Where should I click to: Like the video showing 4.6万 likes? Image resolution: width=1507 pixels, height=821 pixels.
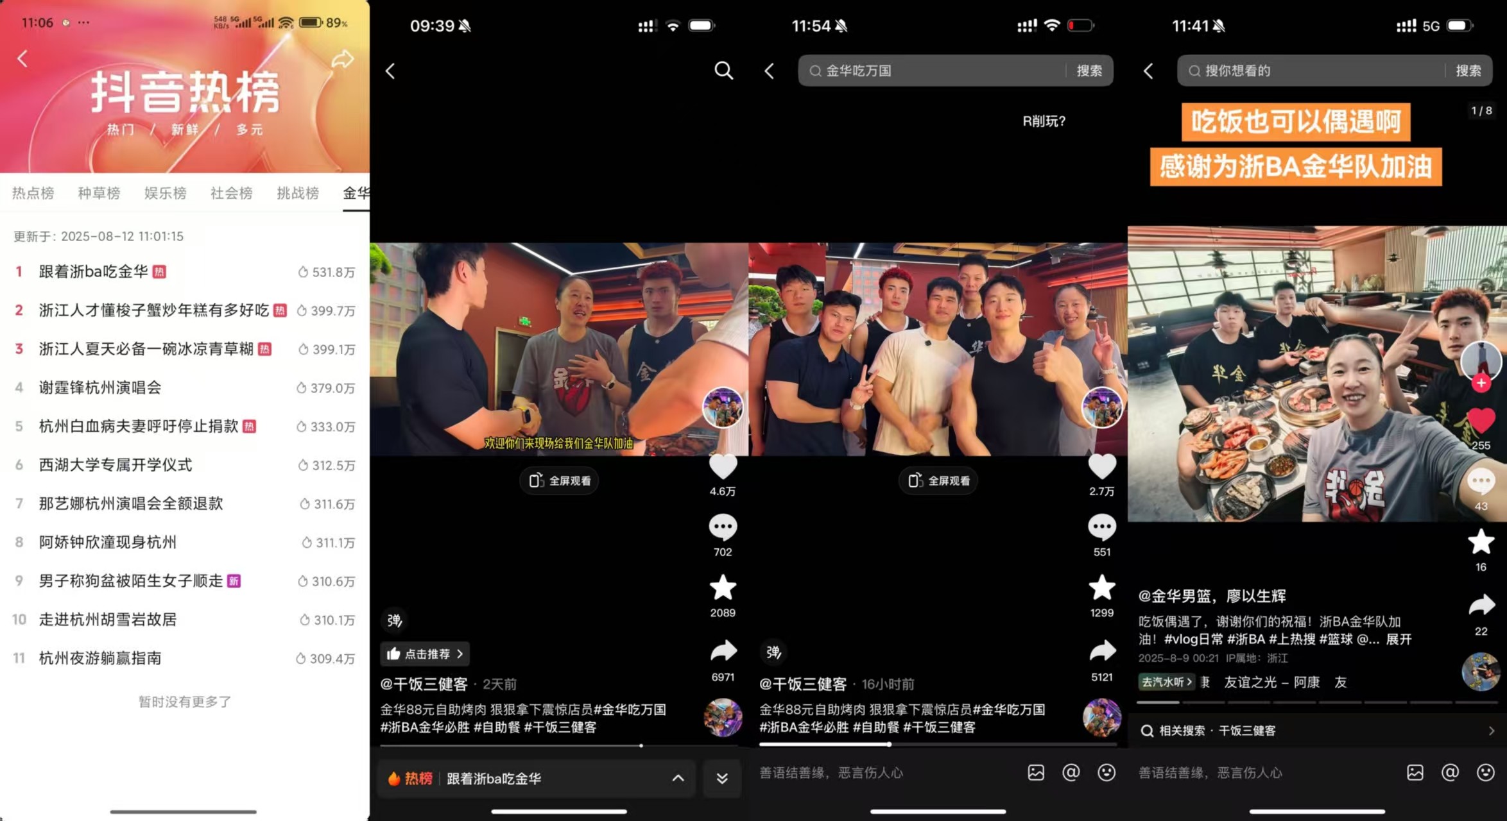pos(723,466)
